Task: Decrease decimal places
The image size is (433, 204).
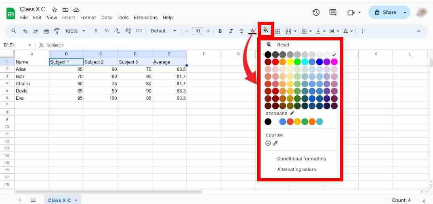Action: (117, 31)
